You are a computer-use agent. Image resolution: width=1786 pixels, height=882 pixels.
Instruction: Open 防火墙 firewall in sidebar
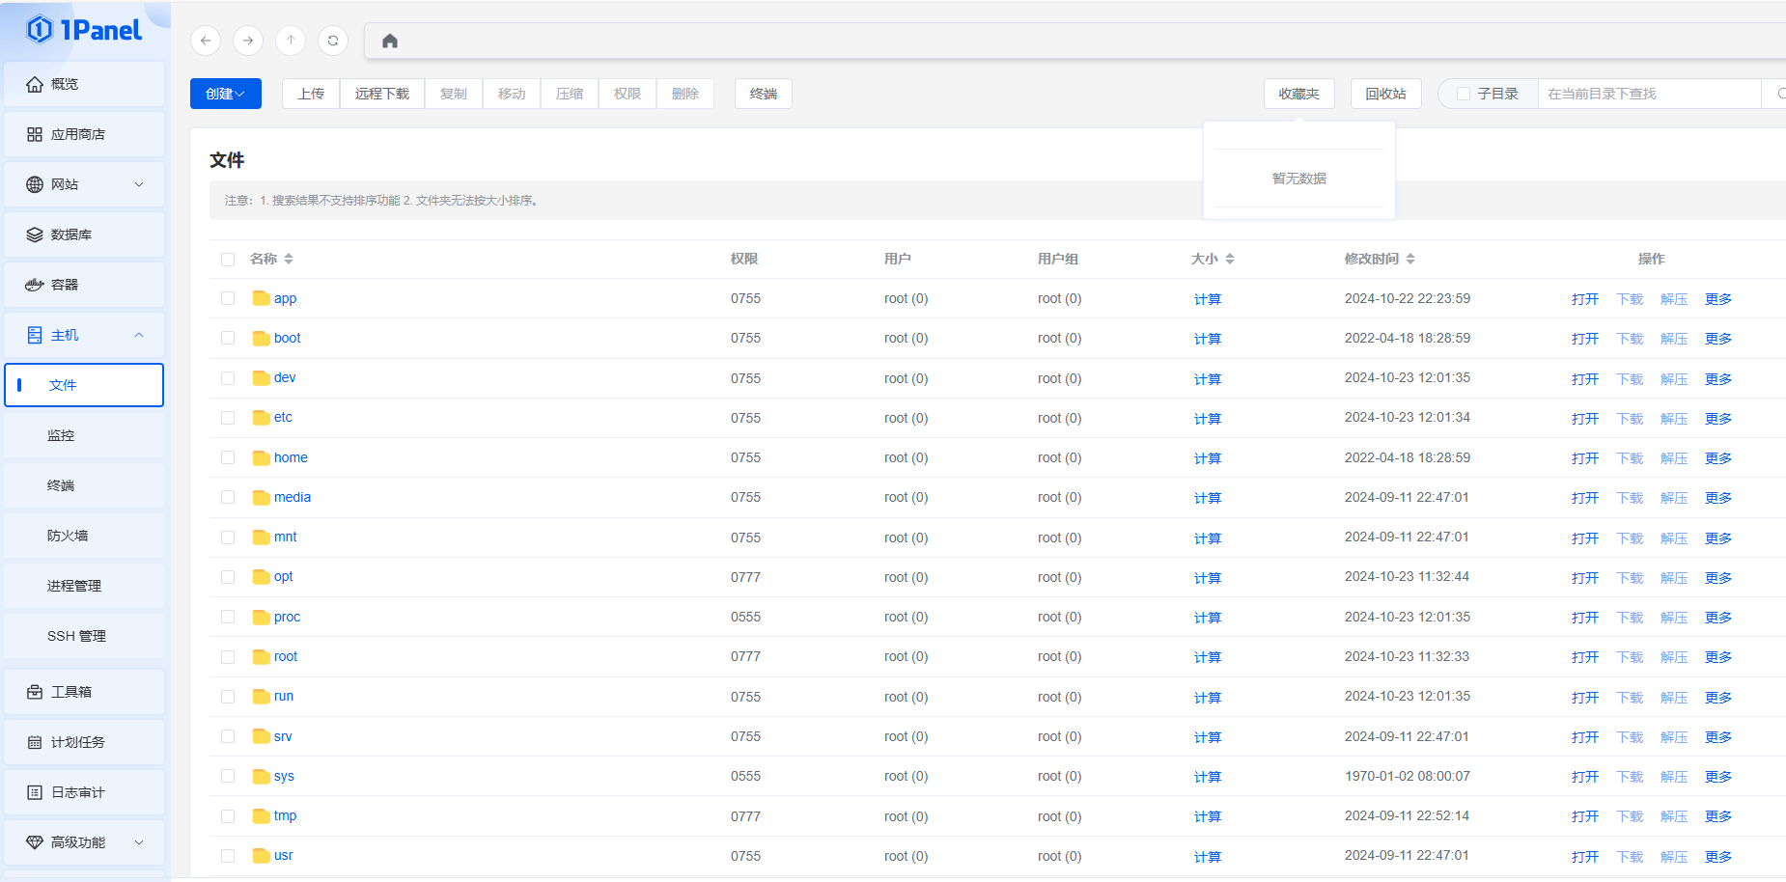[68, 536]
